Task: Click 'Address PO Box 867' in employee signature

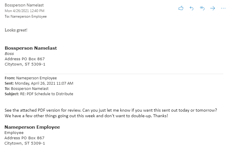Action: (24, 138)
